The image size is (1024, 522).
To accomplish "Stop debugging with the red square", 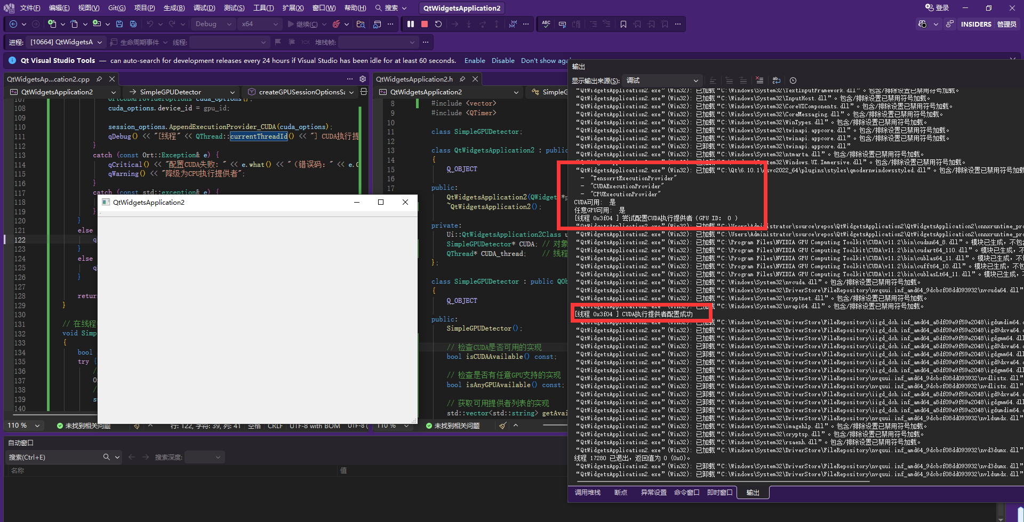I will [x=425, y=24].
